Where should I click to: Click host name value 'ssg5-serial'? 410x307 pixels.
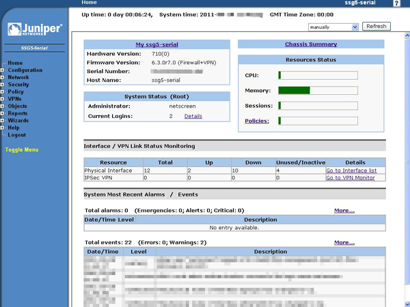click(x=166, y=80)
